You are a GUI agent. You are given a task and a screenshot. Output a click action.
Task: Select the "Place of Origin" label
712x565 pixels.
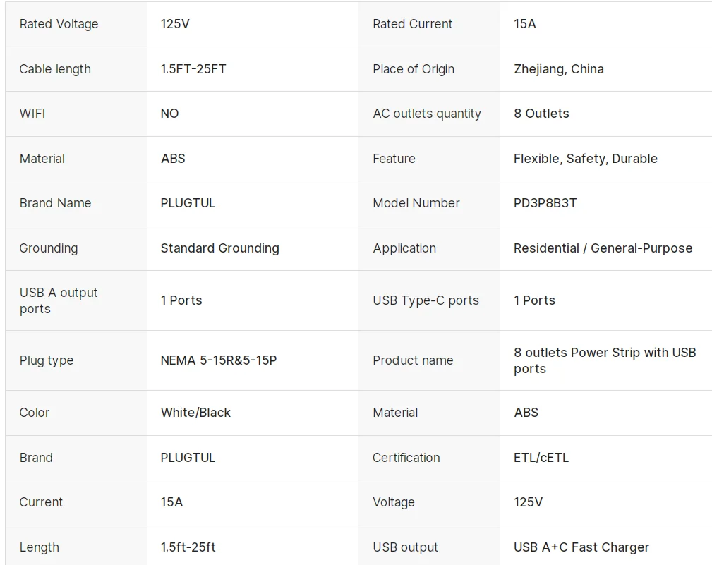point(413,69)
